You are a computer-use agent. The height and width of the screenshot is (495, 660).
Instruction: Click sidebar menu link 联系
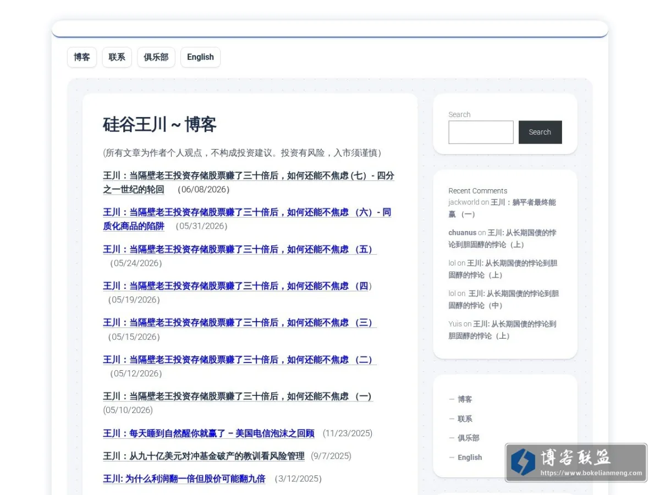(465, 419)
